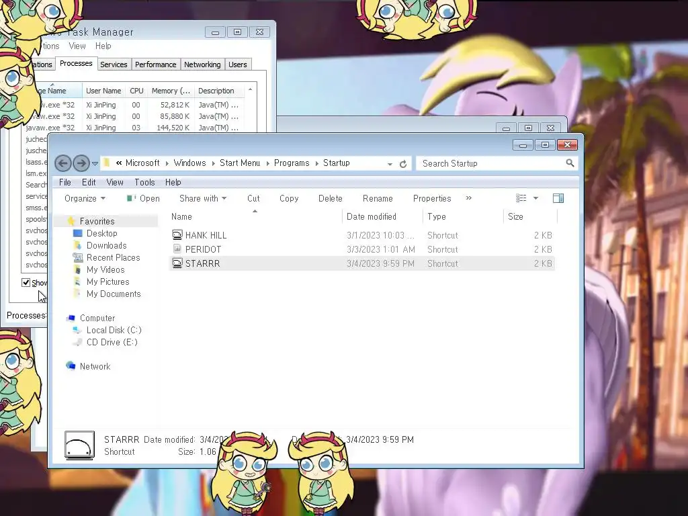Sort by Type column header

(x=437, y=216)
